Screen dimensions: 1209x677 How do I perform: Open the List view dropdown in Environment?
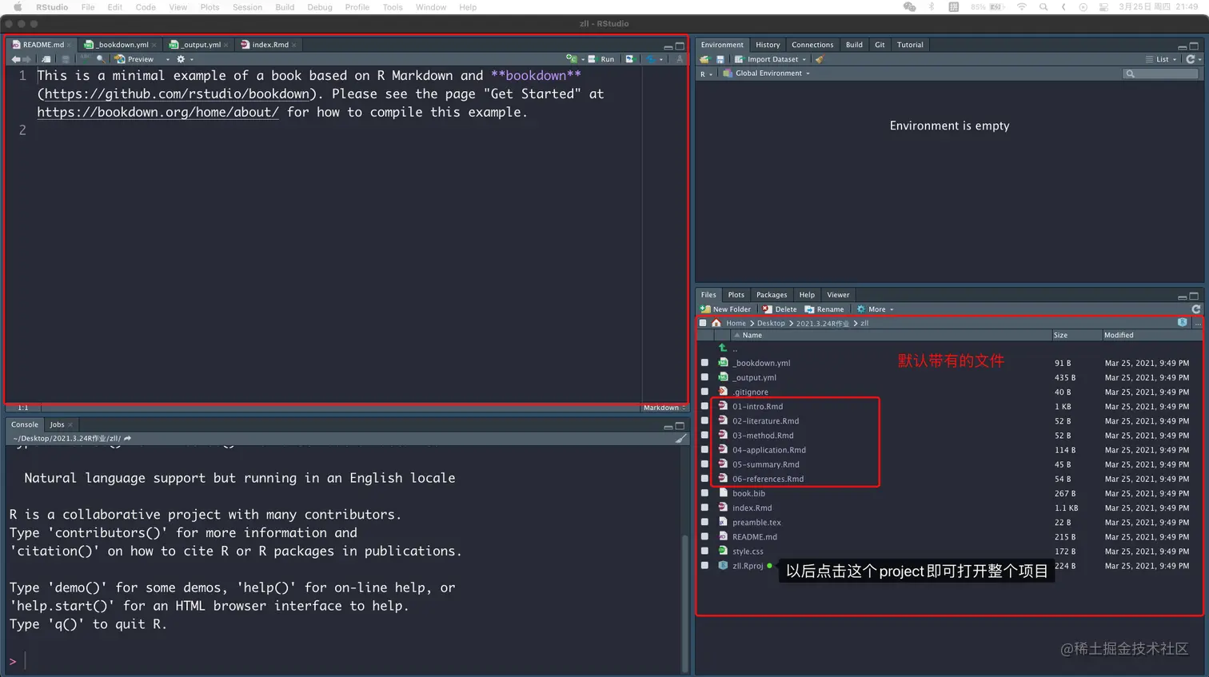(1161, 59)
